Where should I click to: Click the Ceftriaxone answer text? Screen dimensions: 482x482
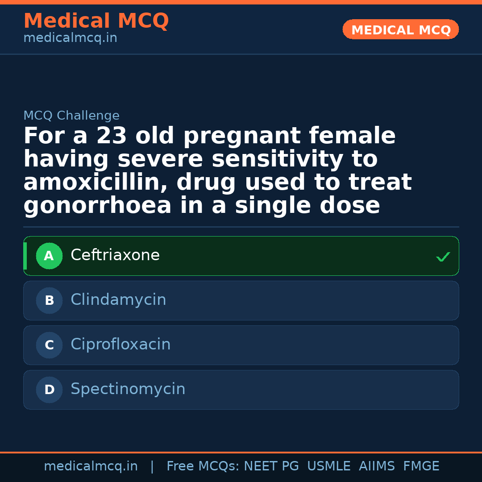point(115,255)
